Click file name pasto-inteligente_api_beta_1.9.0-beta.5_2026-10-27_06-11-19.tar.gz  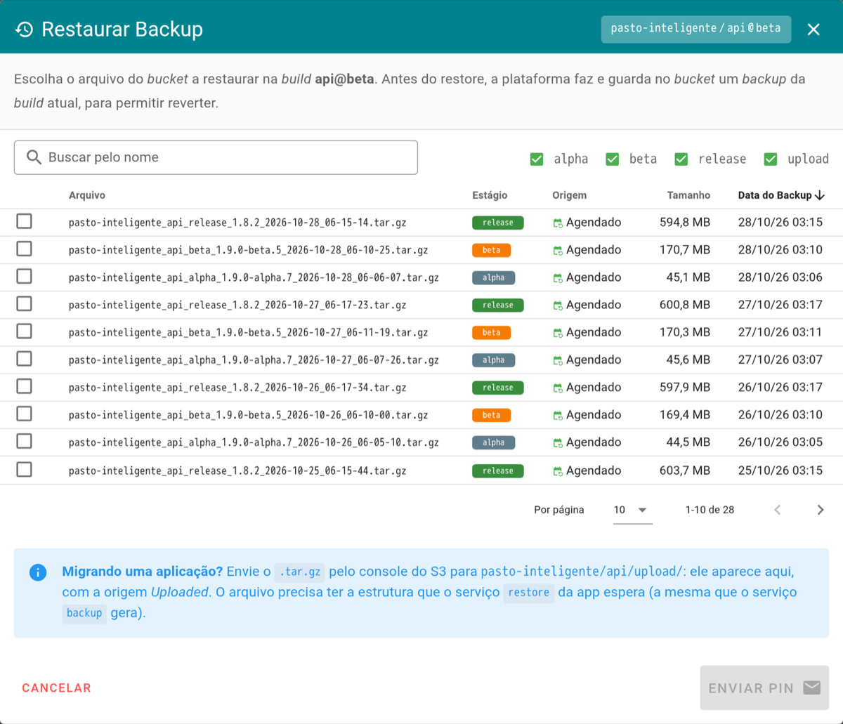click(x=249, y=332)
